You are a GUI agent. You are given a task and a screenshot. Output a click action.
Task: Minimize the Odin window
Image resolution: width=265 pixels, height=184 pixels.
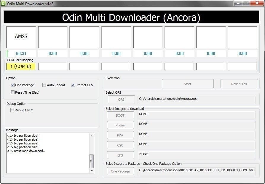pos(238,3)
